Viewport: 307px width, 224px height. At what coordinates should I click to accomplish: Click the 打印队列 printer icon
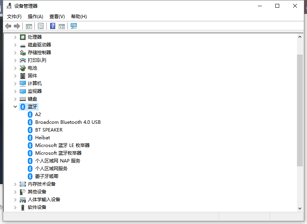(x=23, y=60)
